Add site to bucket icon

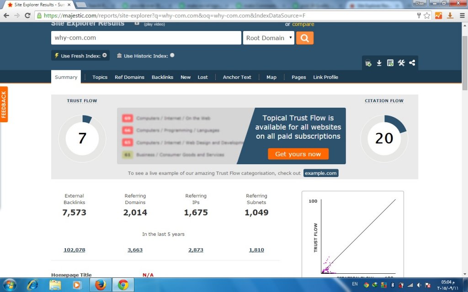[368, 63]
